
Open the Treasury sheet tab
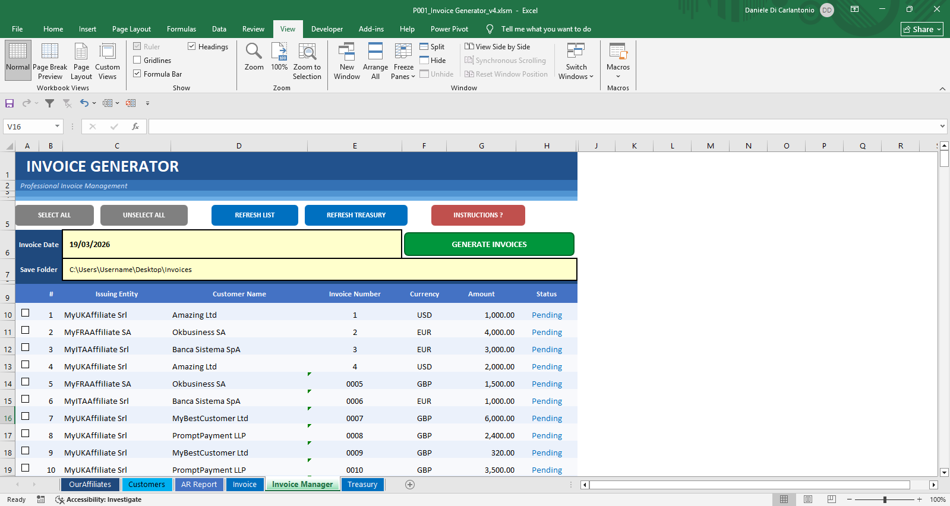(362, 485)
